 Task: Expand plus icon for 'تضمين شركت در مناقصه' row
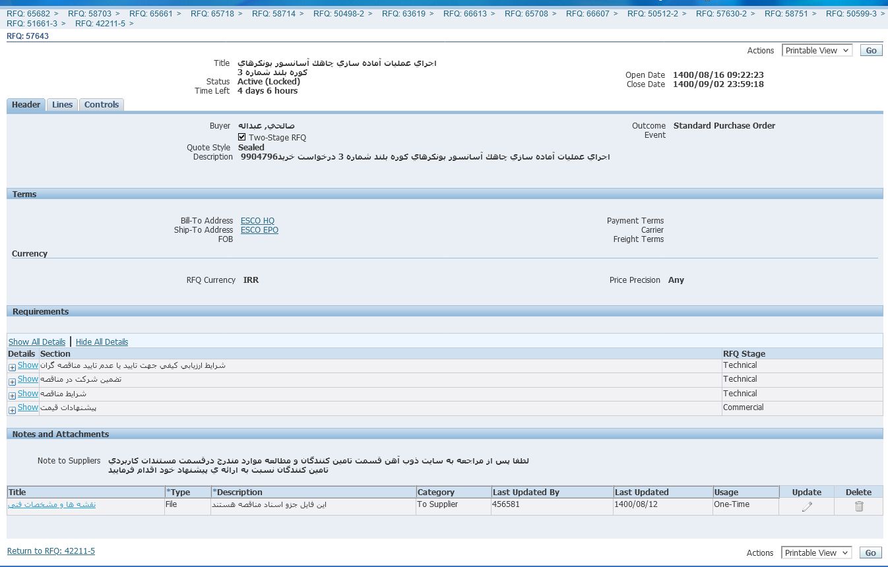tap(13, 382)
